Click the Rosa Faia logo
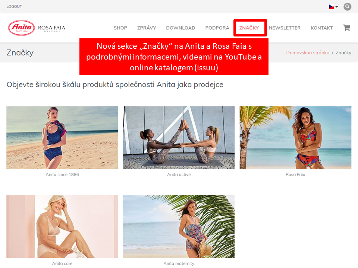358x268 pixels. (51, 28)
